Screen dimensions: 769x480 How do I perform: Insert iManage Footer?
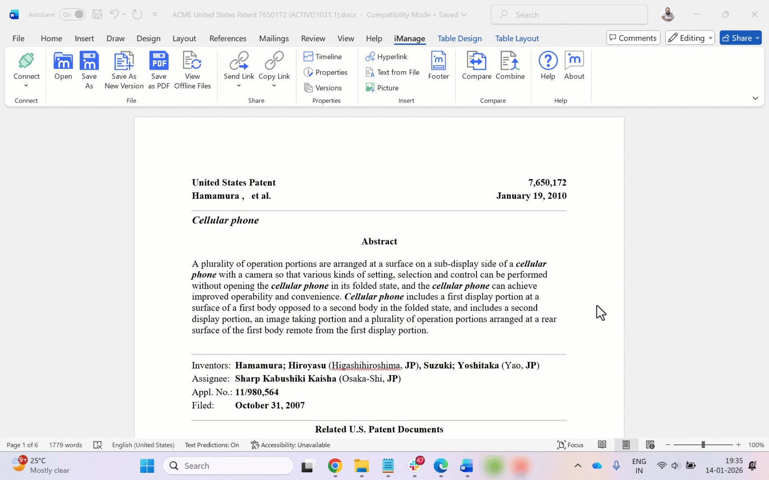click(x=438, y=61)
